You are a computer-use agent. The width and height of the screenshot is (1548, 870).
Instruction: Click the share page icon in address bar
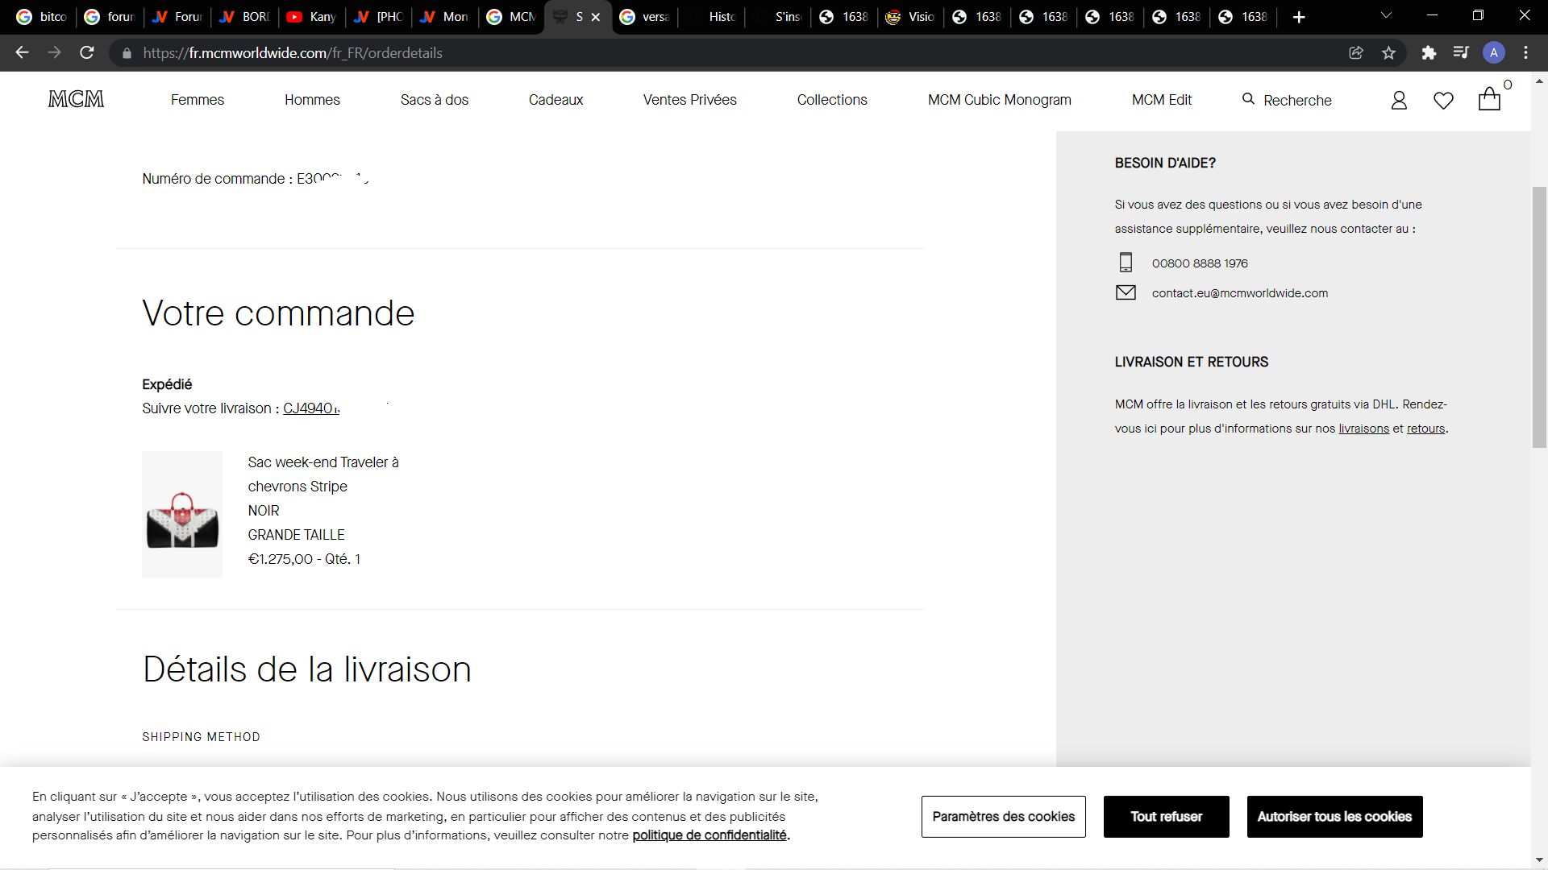(1356, 52)
